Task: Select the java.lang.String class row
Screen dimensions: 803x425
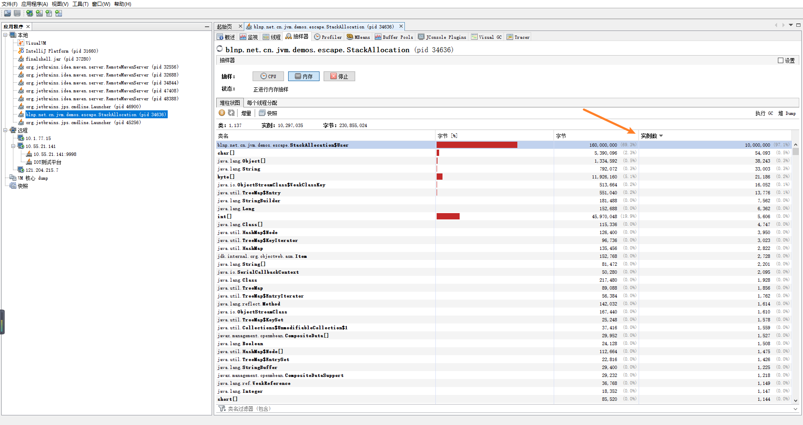Action: tap(504, 169)
